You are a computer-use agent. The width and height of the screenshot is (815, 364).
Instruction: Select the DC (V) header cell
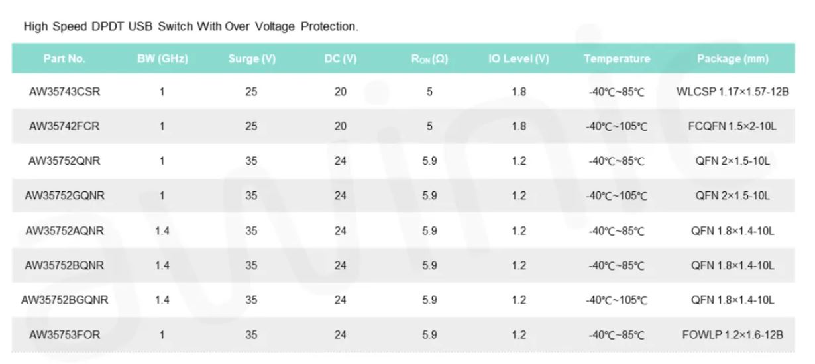click(x=341, y=58)
